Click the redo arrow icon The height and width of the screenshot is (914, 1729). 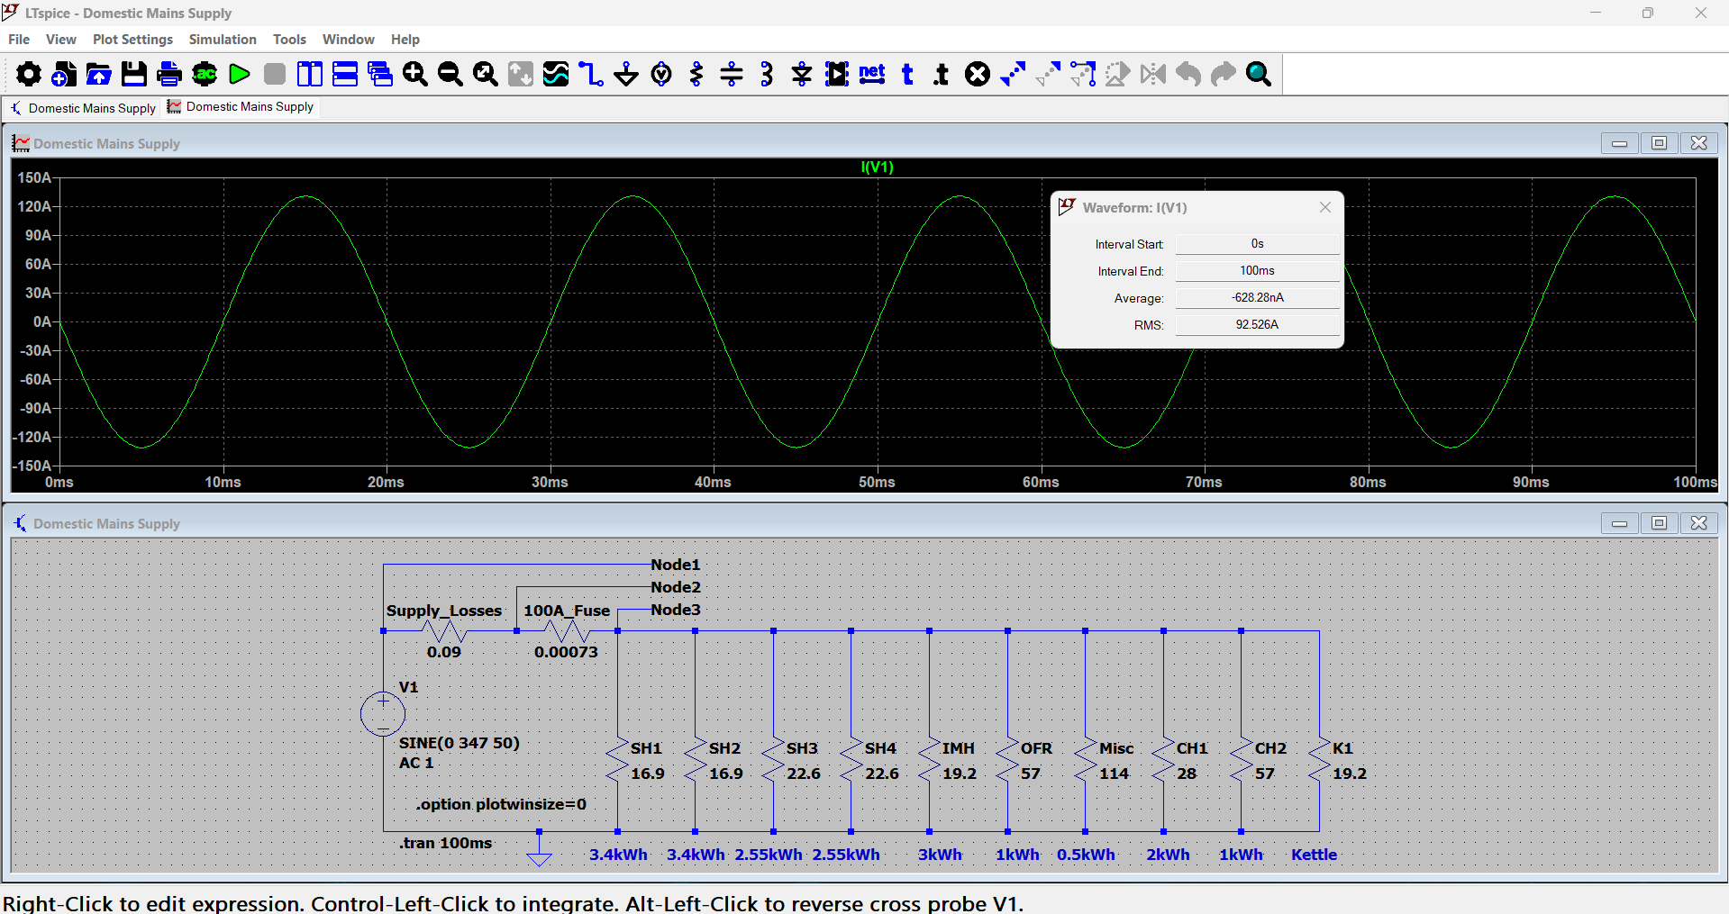[1224, 74]
